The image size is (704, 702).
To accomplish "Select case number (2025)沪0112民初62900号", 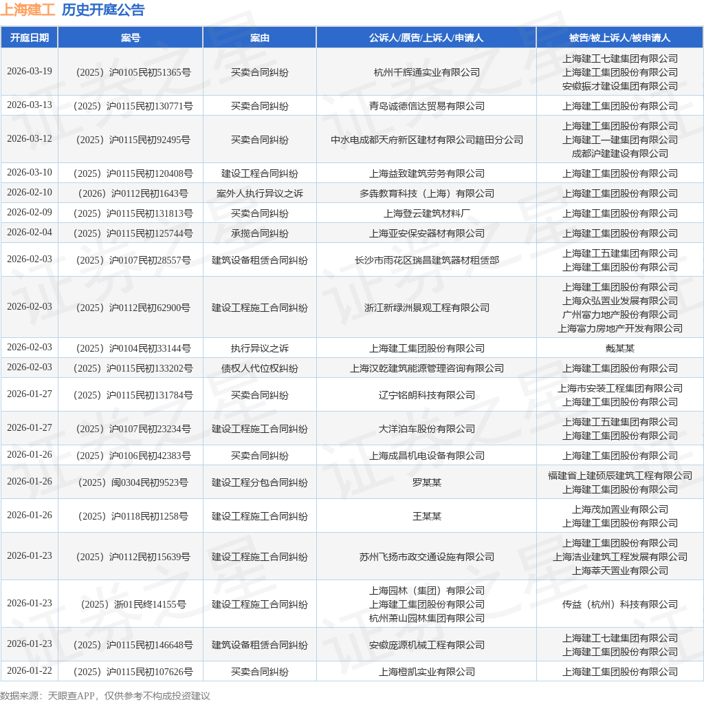I will pyautogui.click(x=133, y=308).
